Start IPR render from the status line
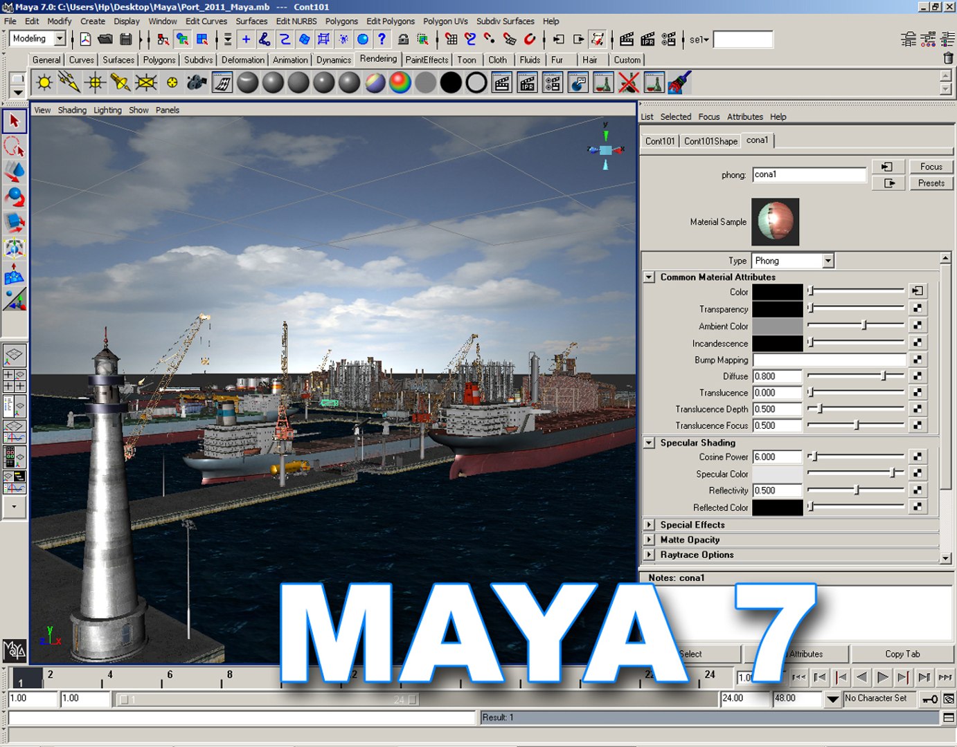The height and width of the screenshot is (747, 957). (x=647, y=39)
